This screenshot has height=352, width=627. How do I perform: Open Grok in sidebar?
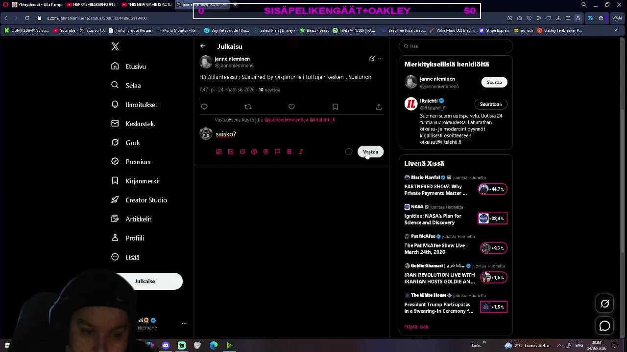(x=126, y=143)
